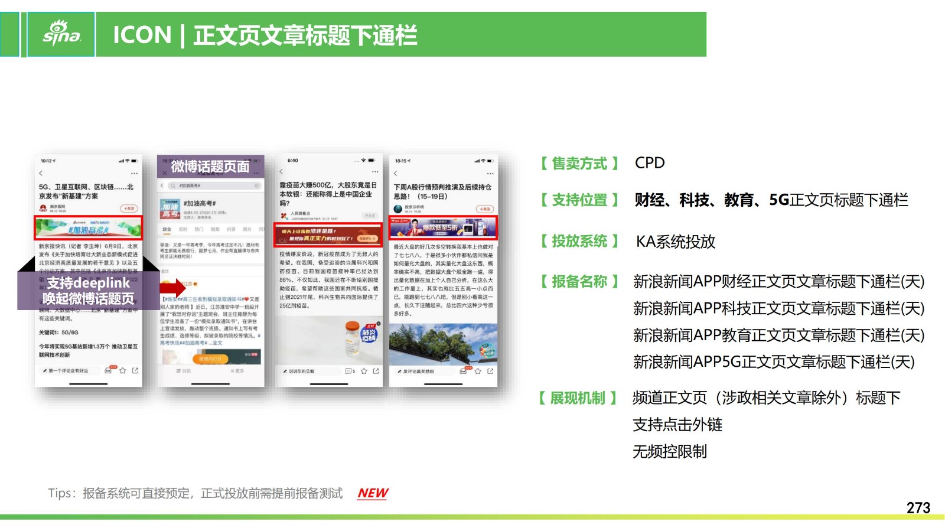Screen dimensions: 945x531
Task: Click the KA系统投放 text
Action: click(676, 242)
